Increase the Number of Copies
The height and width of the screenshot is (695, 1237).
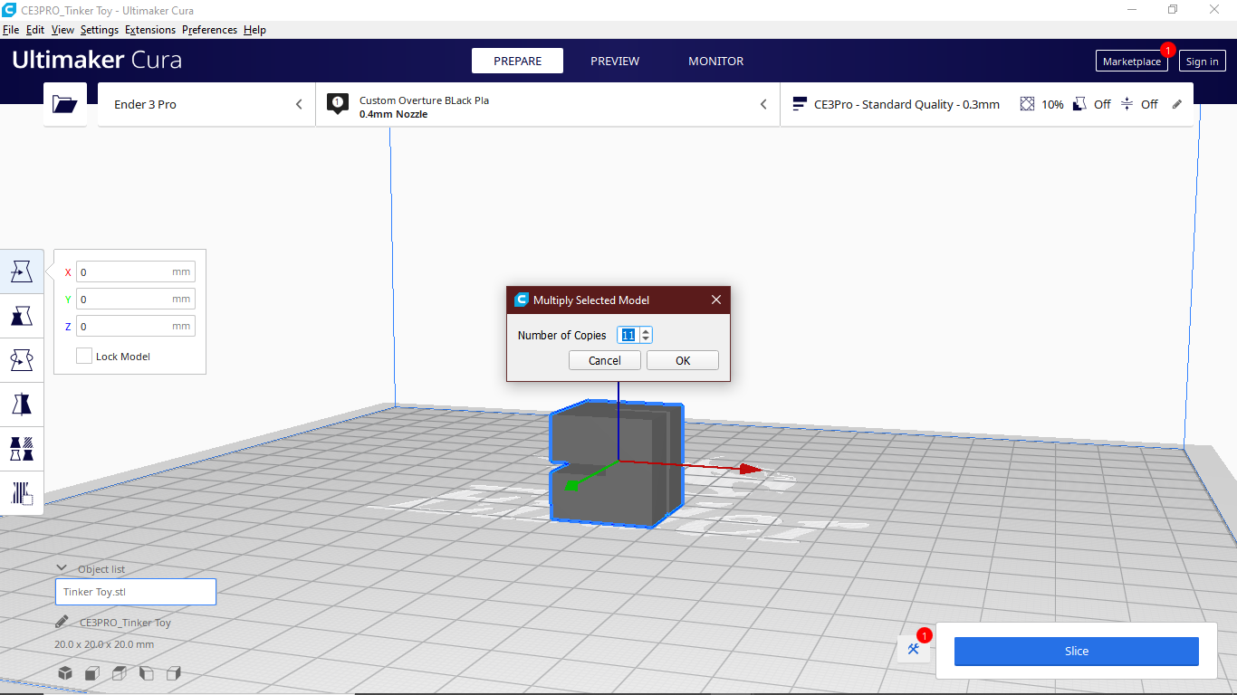tap(646, 331)
